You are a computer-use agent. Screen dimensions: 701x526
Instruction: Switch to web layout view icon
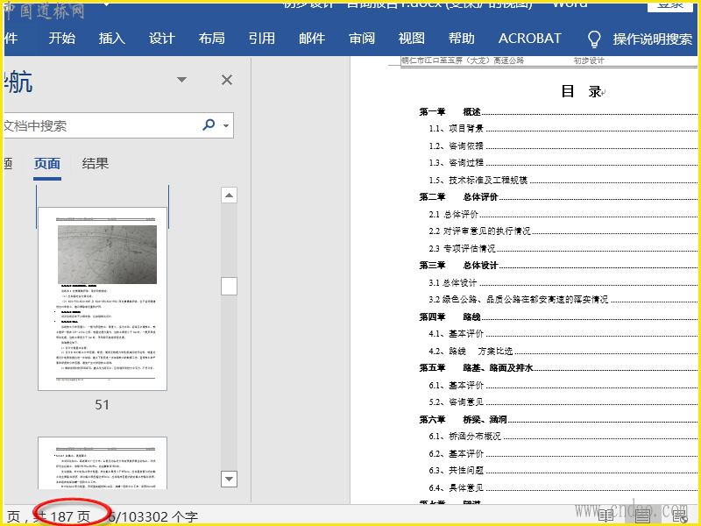pos(680,515)
